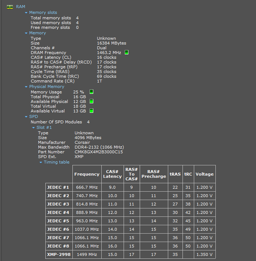The width and height of the screenshot is (256, 261).
Task: Click the Slot #1 size 4096 MBytes value
Action: pyautogui.click(x=88, y=138)
